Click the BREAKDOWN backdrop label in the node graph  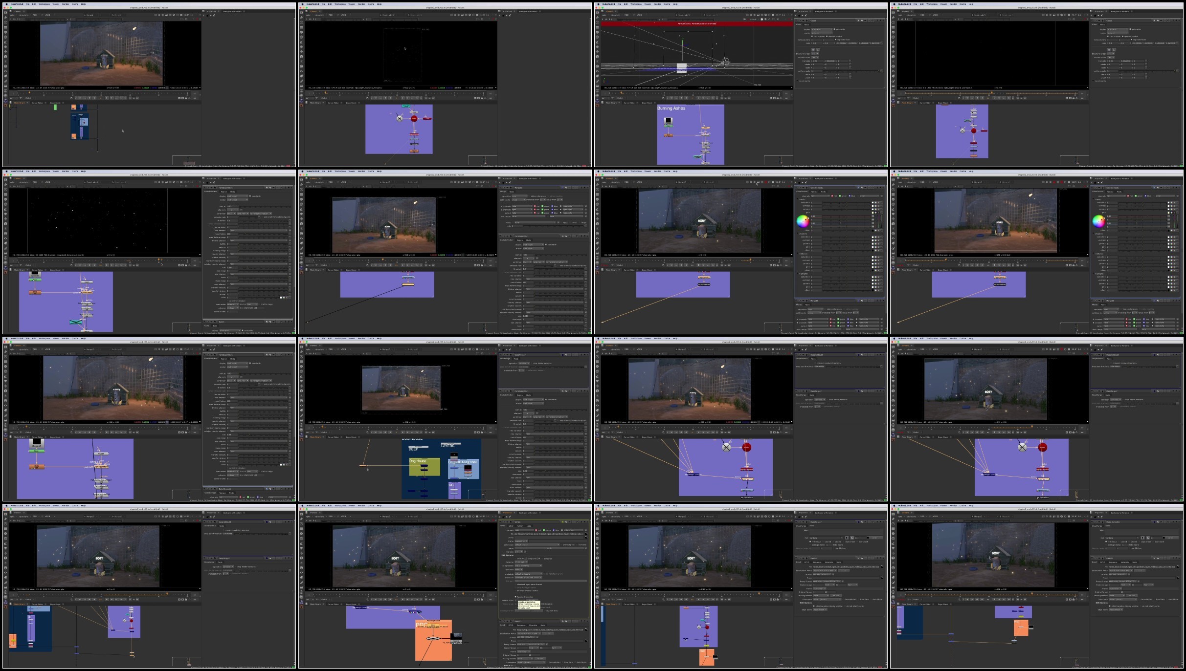[x=465, y=462]
